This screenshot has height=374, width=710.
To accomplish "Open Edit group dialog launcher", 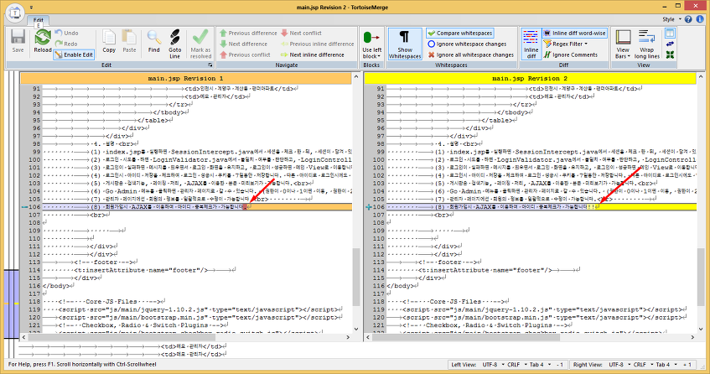I will 210,65.
